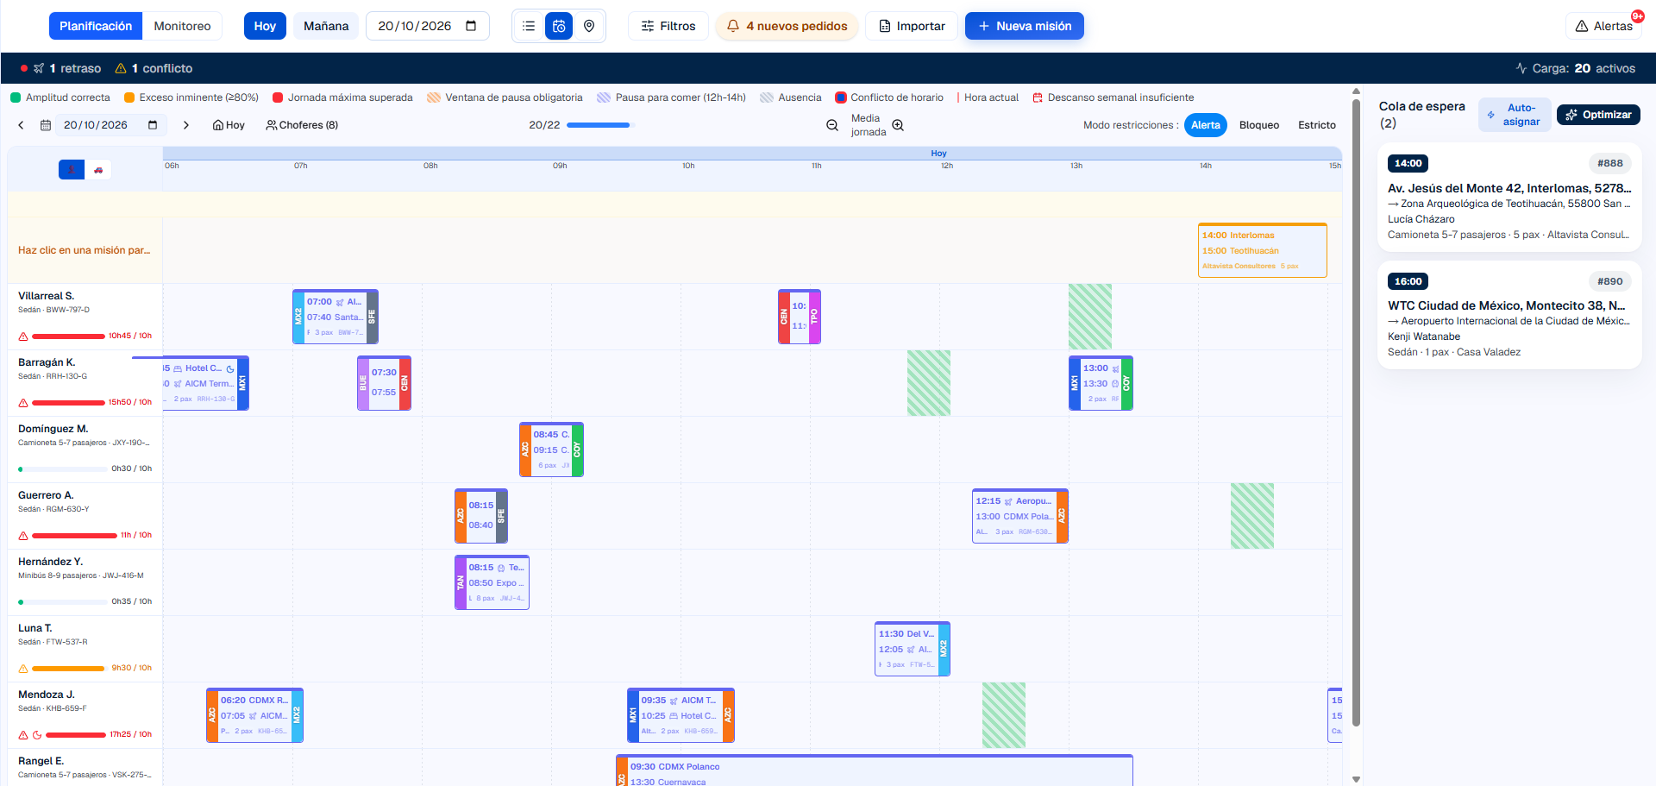
Task: Open the top date picker field
Action: [x=427, y=26]
